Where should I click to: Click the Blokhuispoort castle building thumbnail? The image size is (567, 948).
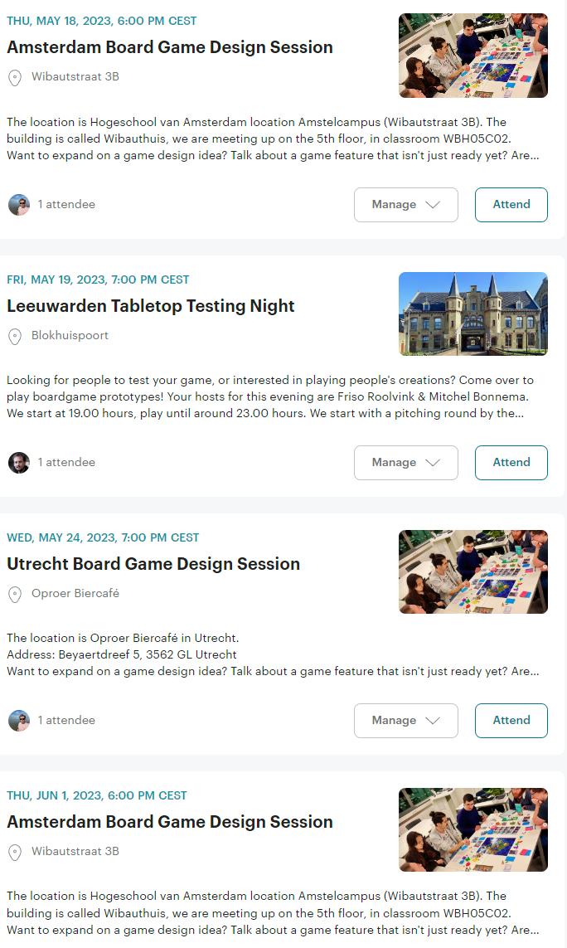tap(472, 314)
